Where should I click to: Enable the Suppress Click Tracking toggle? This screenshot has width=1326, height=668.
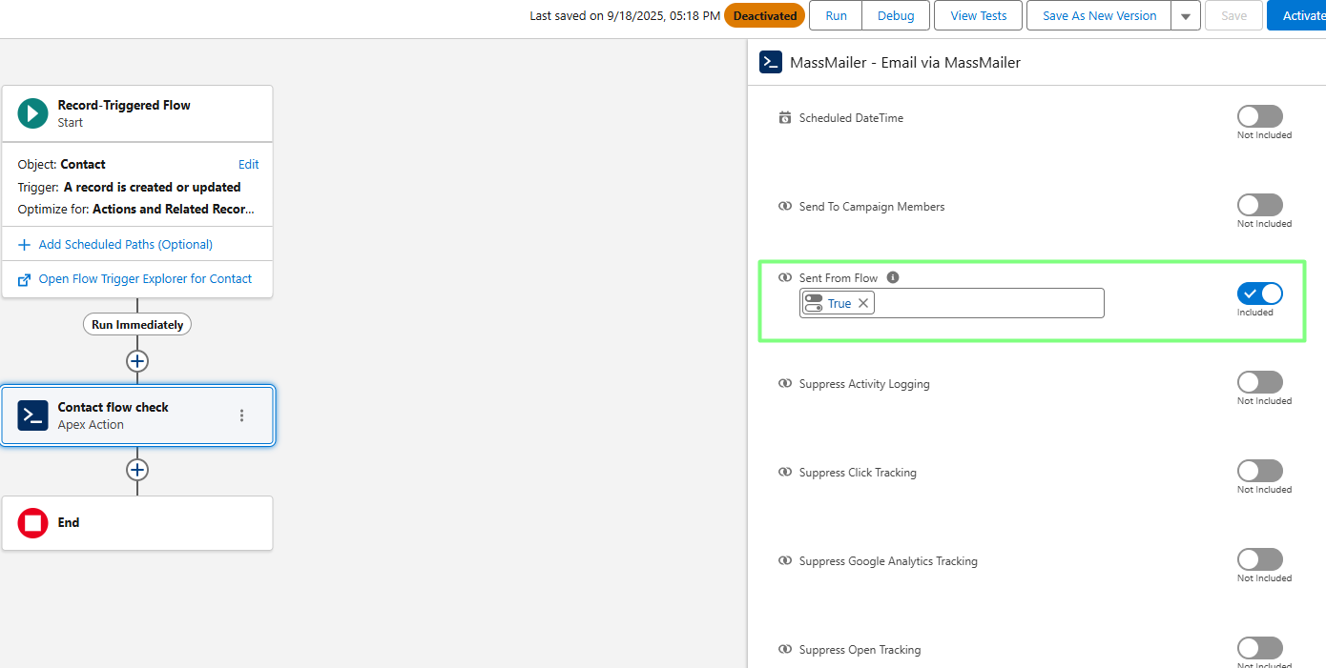1260,471
